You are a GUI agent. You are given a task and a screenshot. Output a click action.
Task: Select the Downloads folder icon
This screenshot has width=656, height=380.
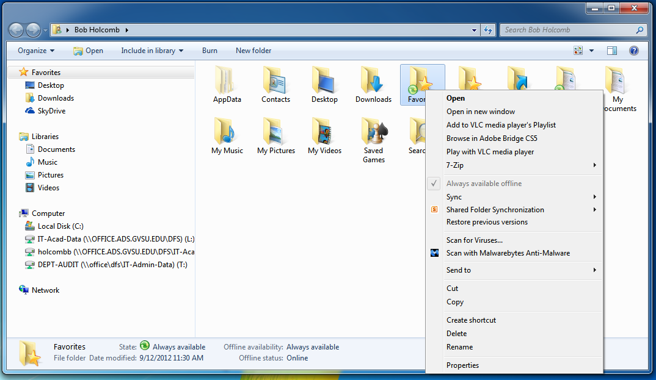coord(373,80)
